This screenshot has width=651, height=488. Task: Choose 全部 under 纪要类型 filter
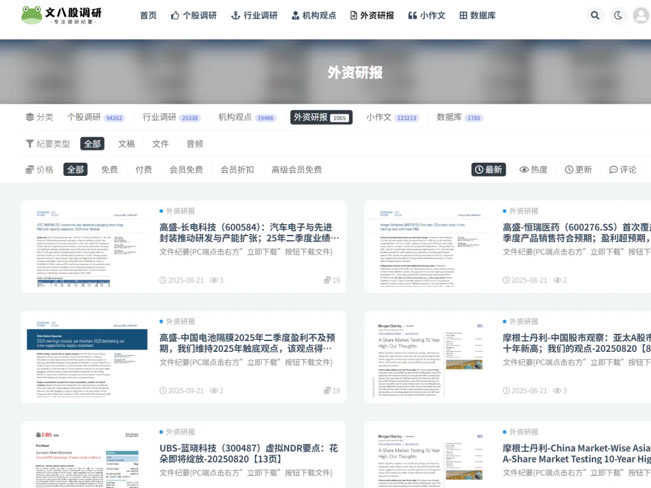click(92, 143)
